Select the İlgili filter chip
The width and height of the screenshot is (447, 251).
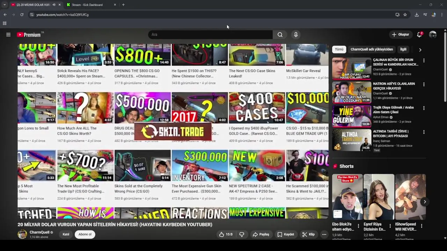[x=403, y=50]
